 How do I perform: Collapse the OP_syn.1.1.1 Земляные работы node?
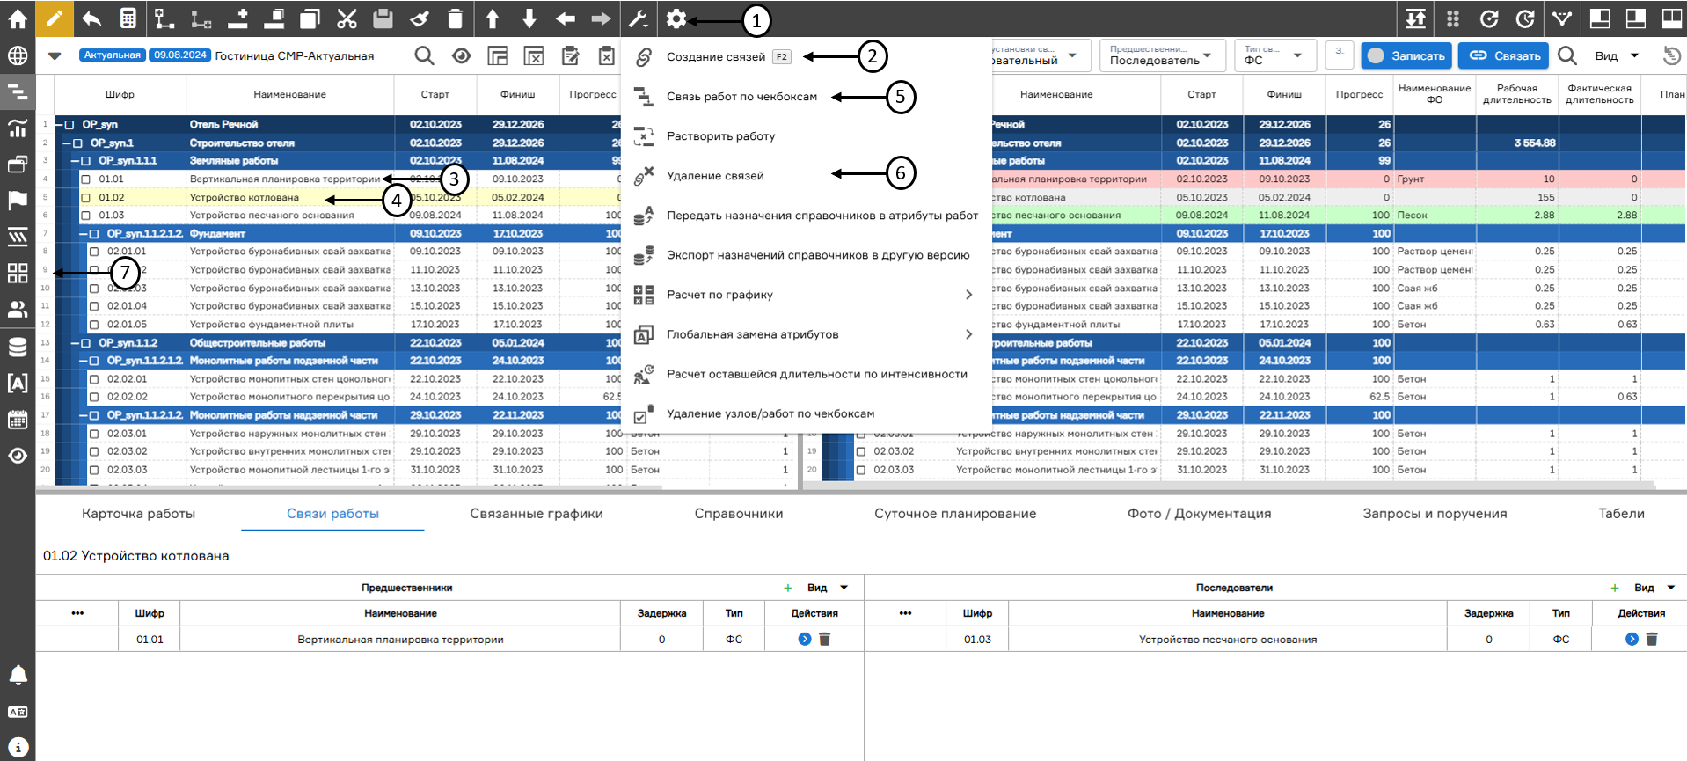[75, 161]
